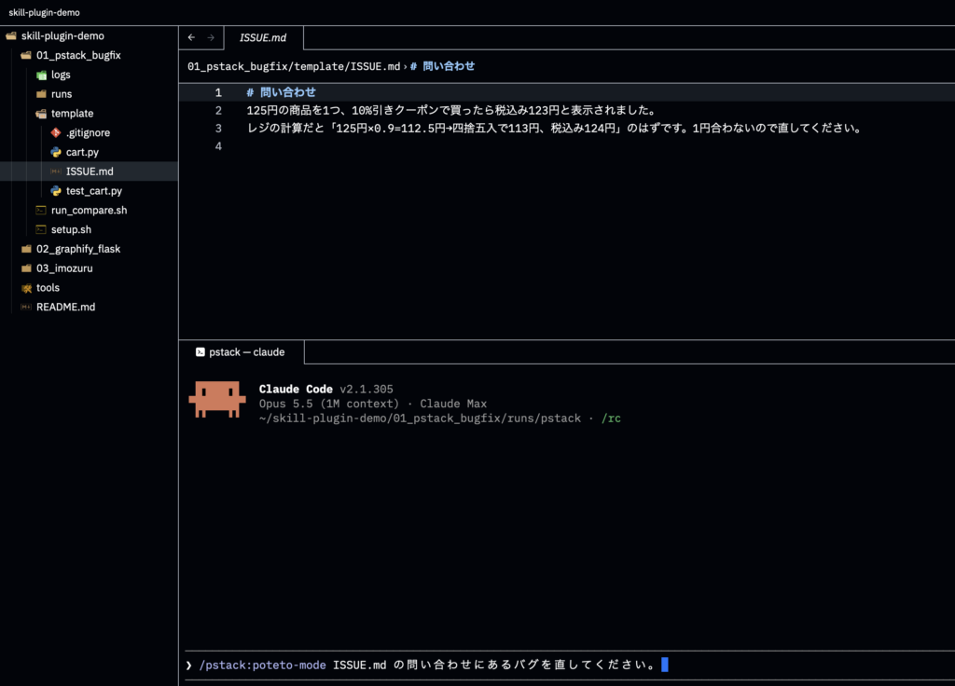This screenshot has height=686, width=955.
Task: Click the green logs folder icon
Action: (x=41, y=75)
